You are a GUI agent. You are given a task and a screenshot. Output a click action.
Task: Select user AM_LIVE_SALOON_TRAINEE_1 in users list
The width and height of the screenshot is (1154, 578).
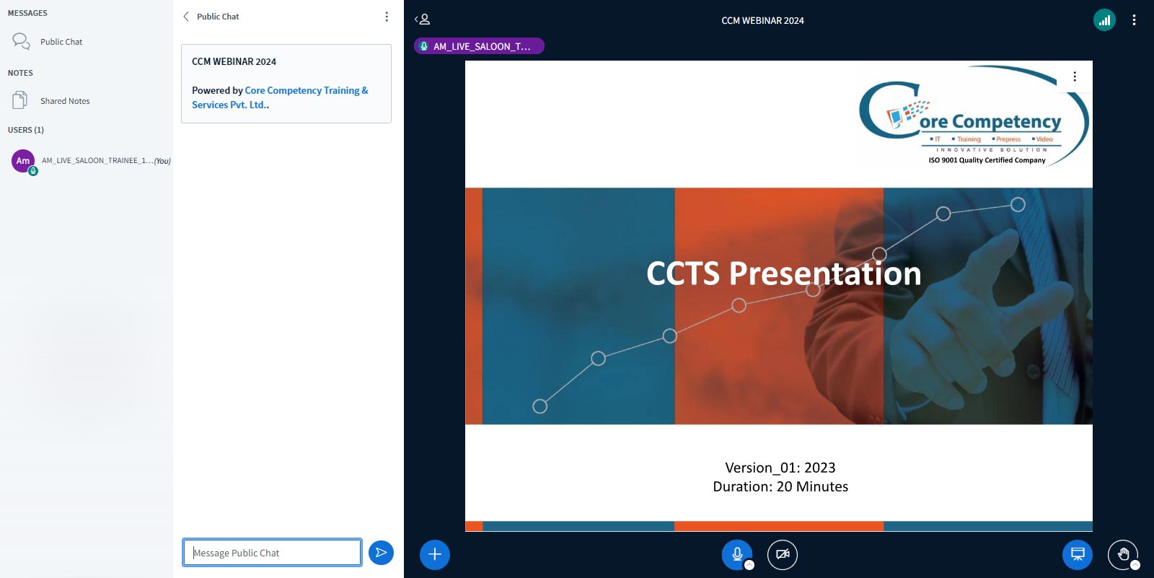pyautogui.click(x=90, y=161)
